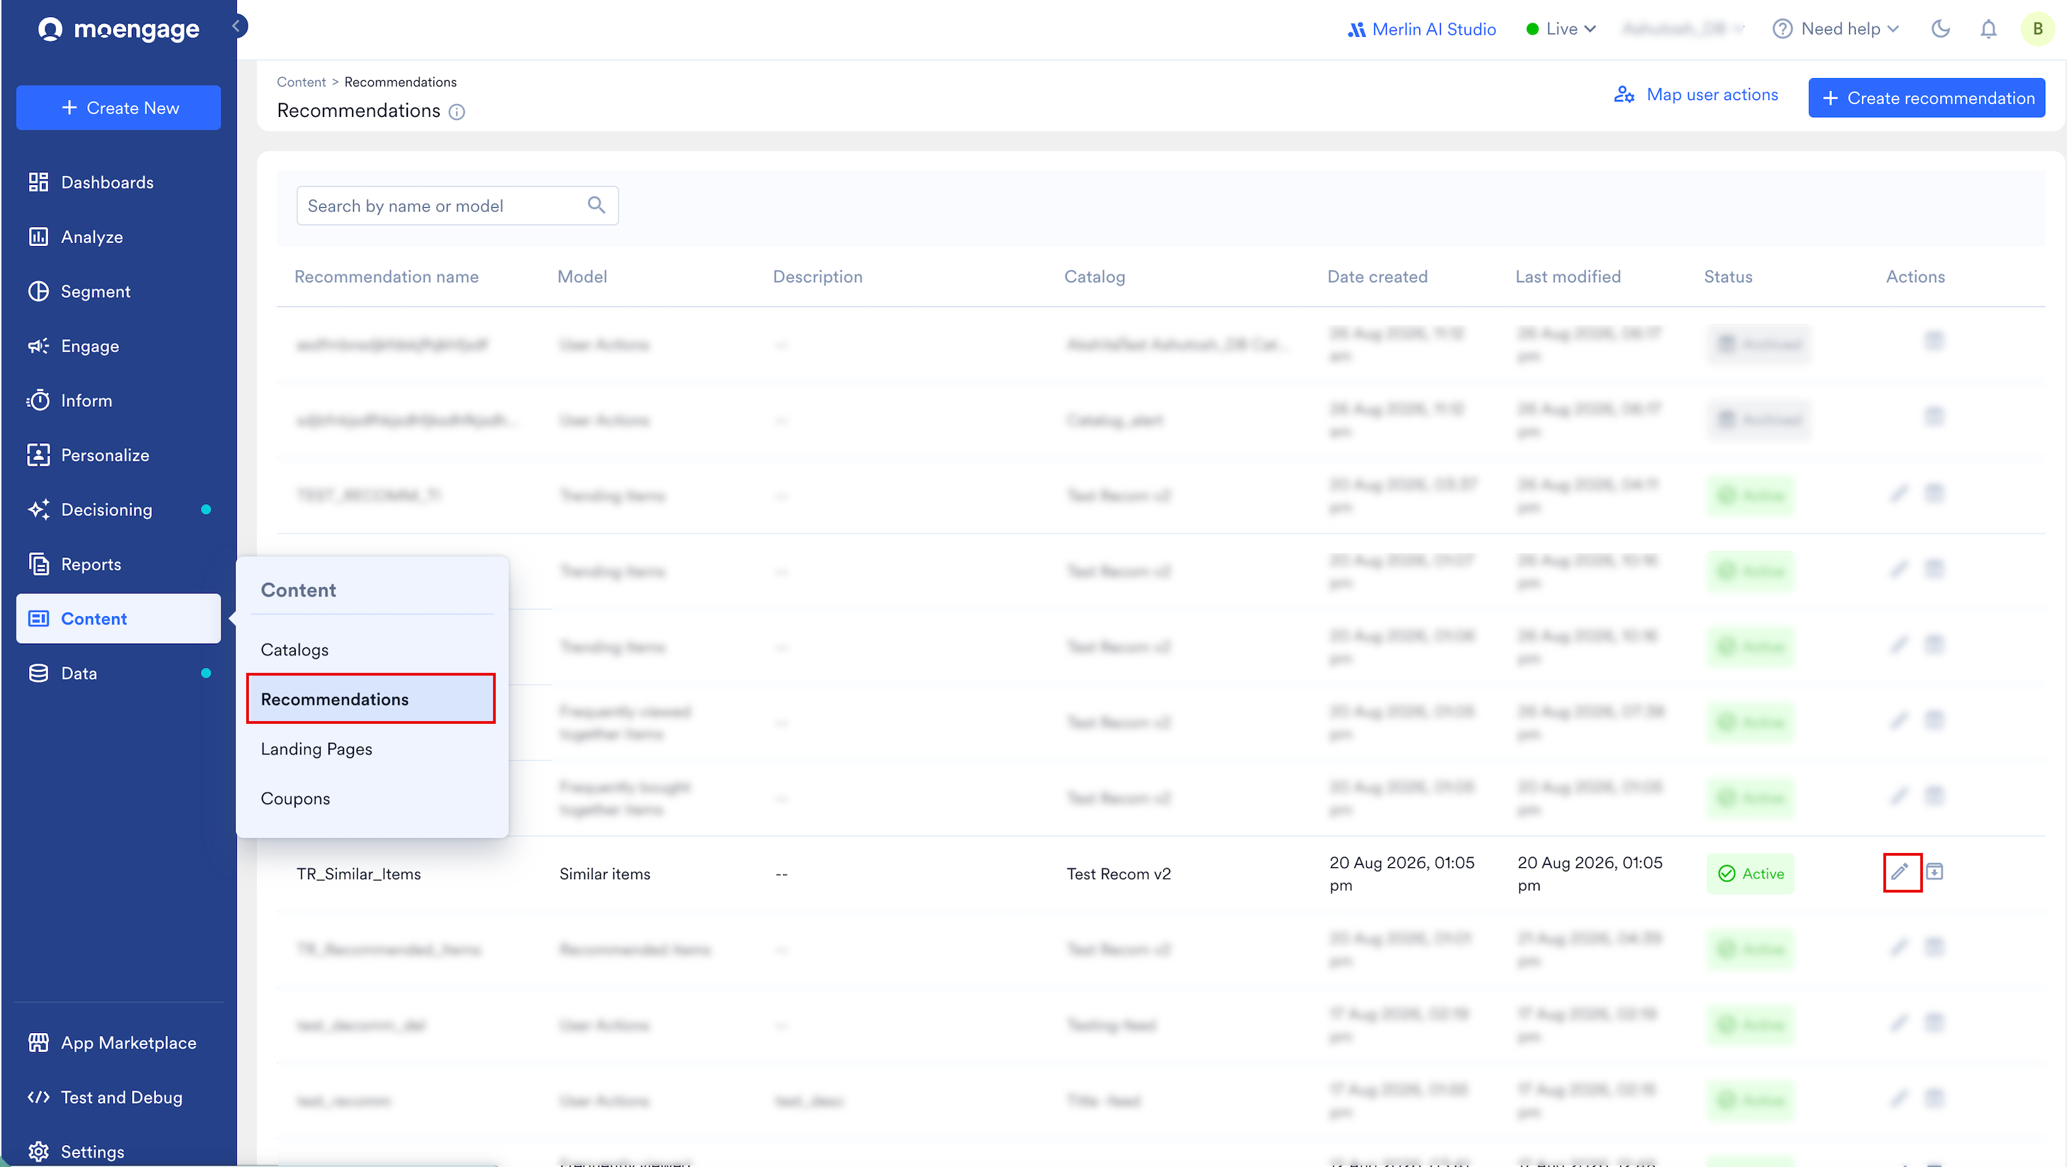Click the Segment pie icon
The height and width of the screenshot is (1167, 2067).
tap(38, 291)
